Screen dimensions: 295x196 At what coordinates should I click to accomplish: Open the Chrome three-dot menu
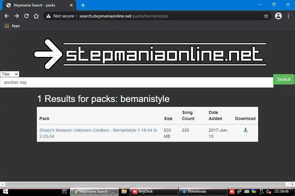coord(288,16)
